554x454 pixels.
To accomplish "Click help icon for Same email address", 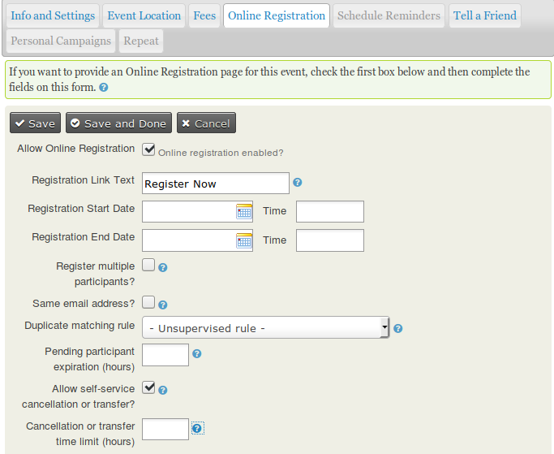I will (x=163, y=305).
